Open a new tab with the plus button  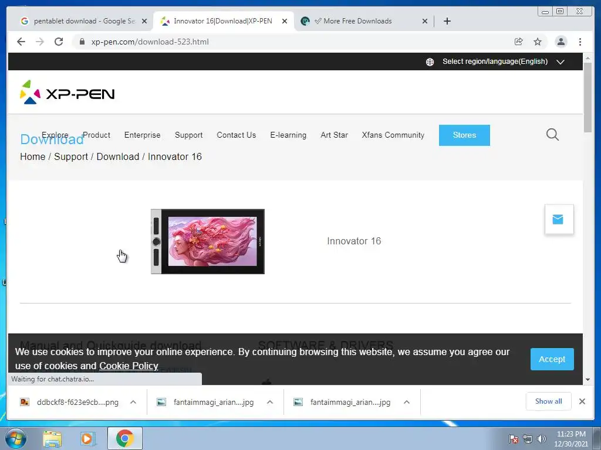click(x=447, y=21)
